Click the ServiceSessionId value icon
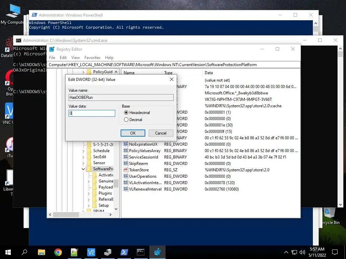 pos(126,157)
